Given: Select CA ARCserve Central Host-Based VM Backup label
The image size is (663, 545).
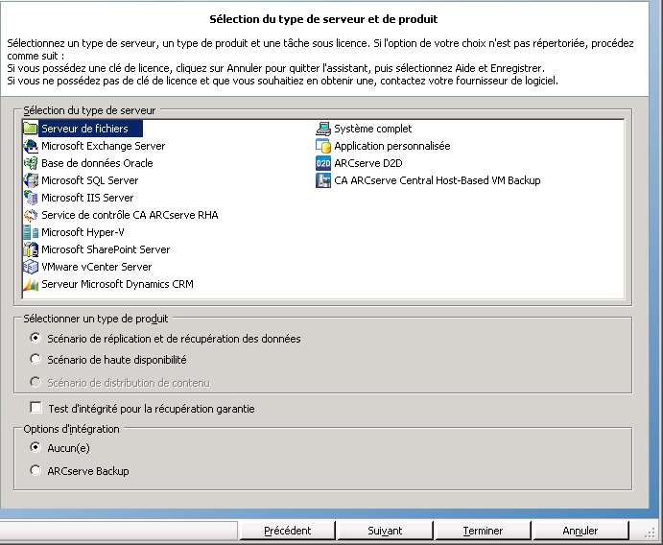Looking at the screenshot, I should point(438,180).
